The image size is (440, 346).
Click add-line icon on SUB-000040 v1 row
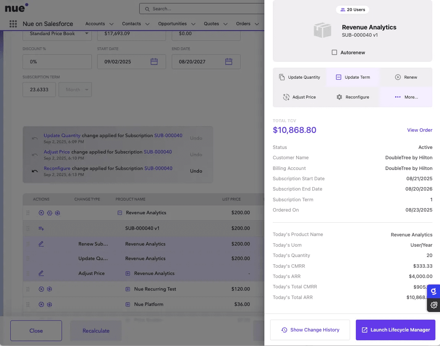point(41,229)
